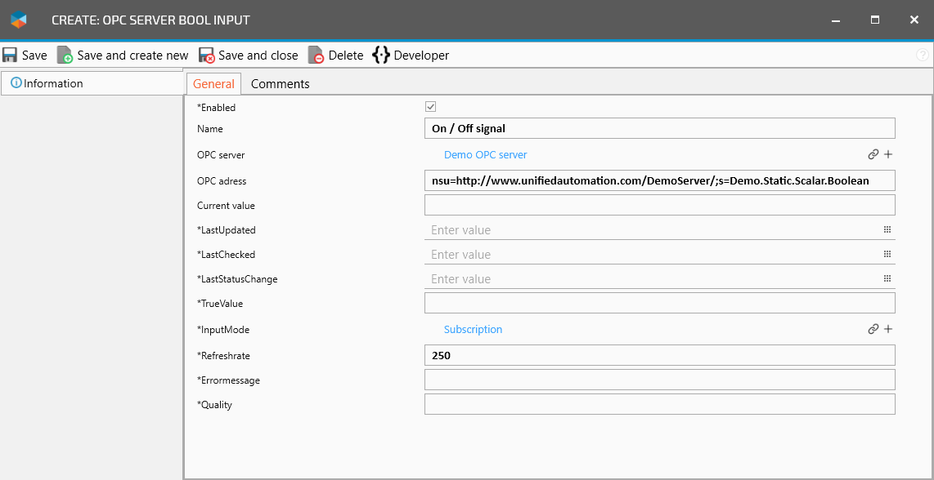Viewport: 934px width, 480px height.
Task: Click the link icon for OPC server
Action: tap(873, 154)
